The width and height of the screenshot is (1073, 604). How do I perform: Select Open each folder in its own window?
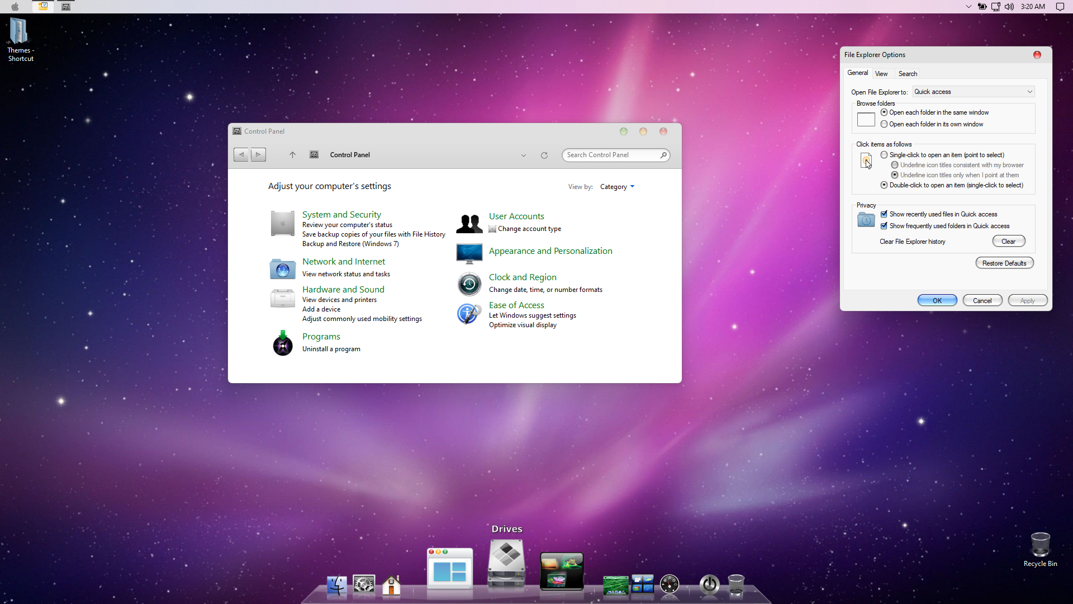pos(884,124)
